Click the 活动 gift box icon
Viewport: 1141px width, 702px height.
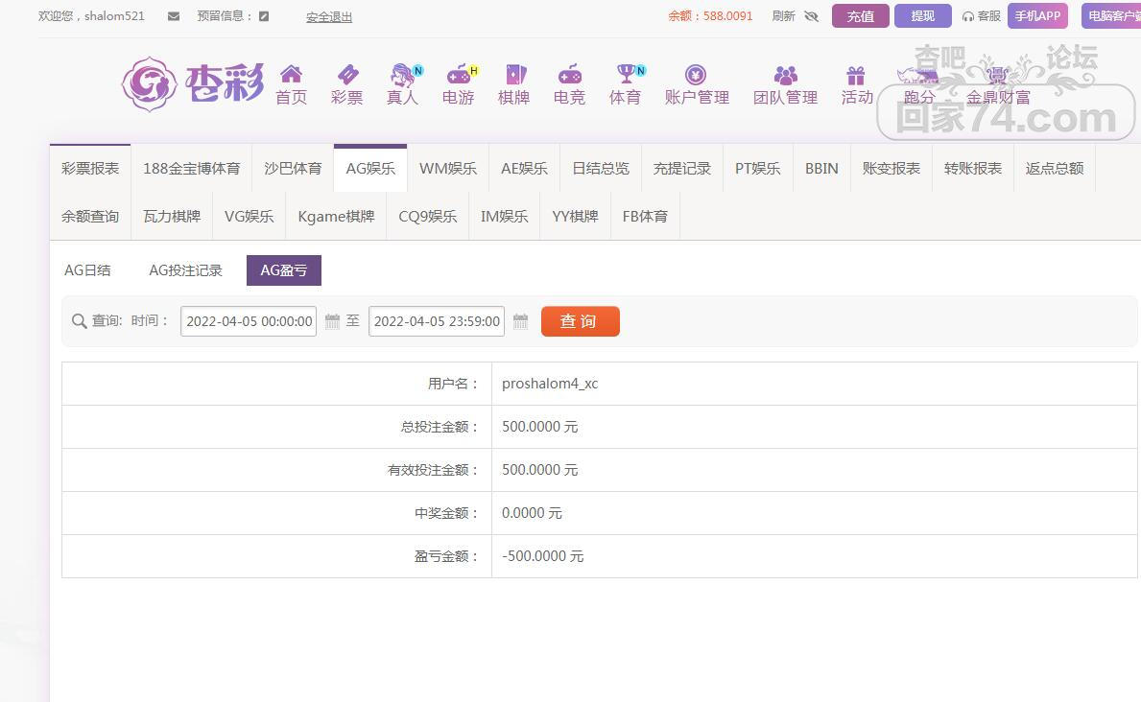pyautogui.click(x=856, y=75)
